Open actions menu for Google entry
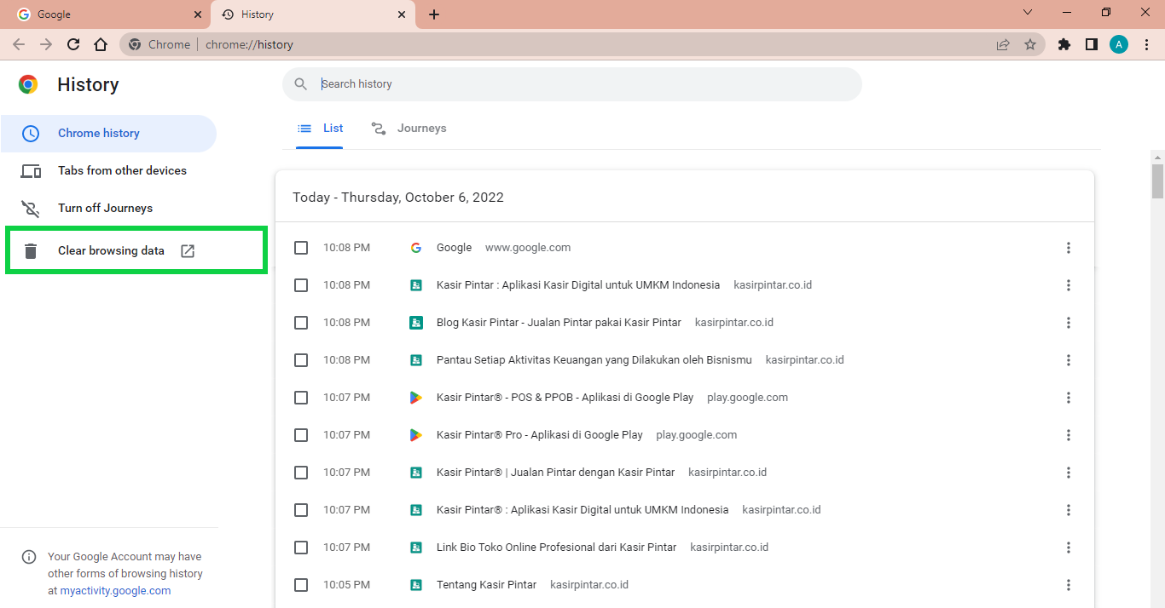Image resolution: width=1165 pixels, height=608 pixels. 1069,248
